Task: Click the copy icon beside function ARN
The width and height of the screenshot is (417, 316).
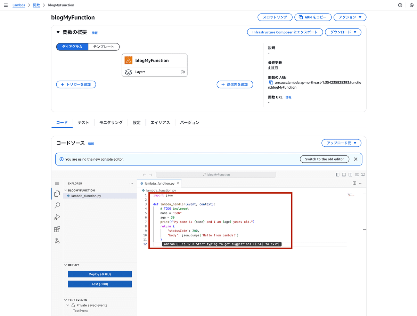Action: pyautogui.click(x=271, y=82)
